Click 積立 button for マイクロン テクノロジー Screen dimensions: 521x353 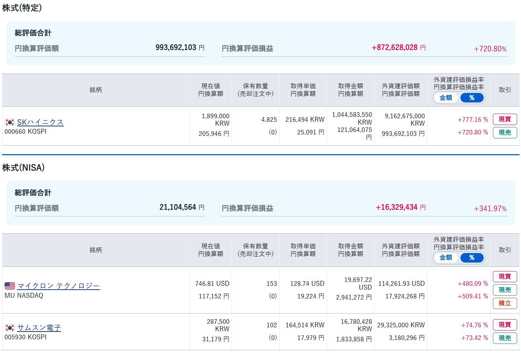pos(505,303)
